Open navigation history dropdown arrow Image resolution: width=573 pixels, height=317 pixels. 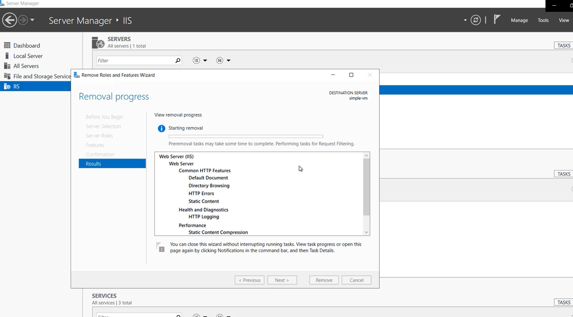click(32, 20)
